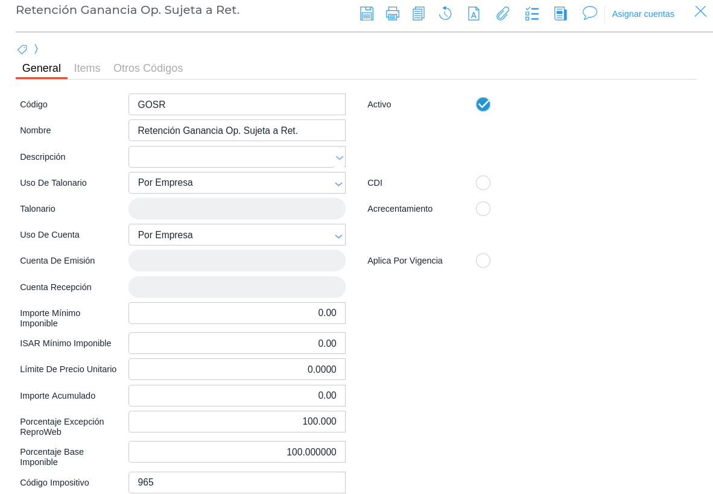Switch to the Items tab
The width and height of the screenshot is (713, 494).
click(x=87, y=68)
